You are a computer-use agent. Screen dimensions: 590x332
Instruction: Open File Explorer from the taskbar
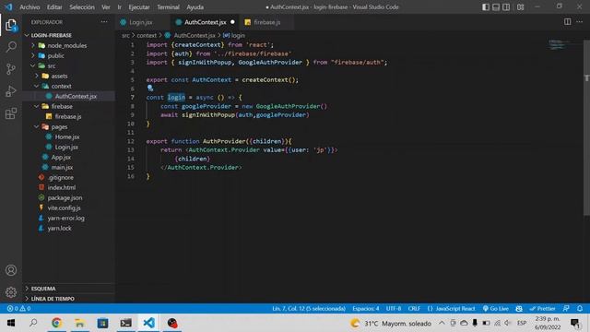click(80, 323)
